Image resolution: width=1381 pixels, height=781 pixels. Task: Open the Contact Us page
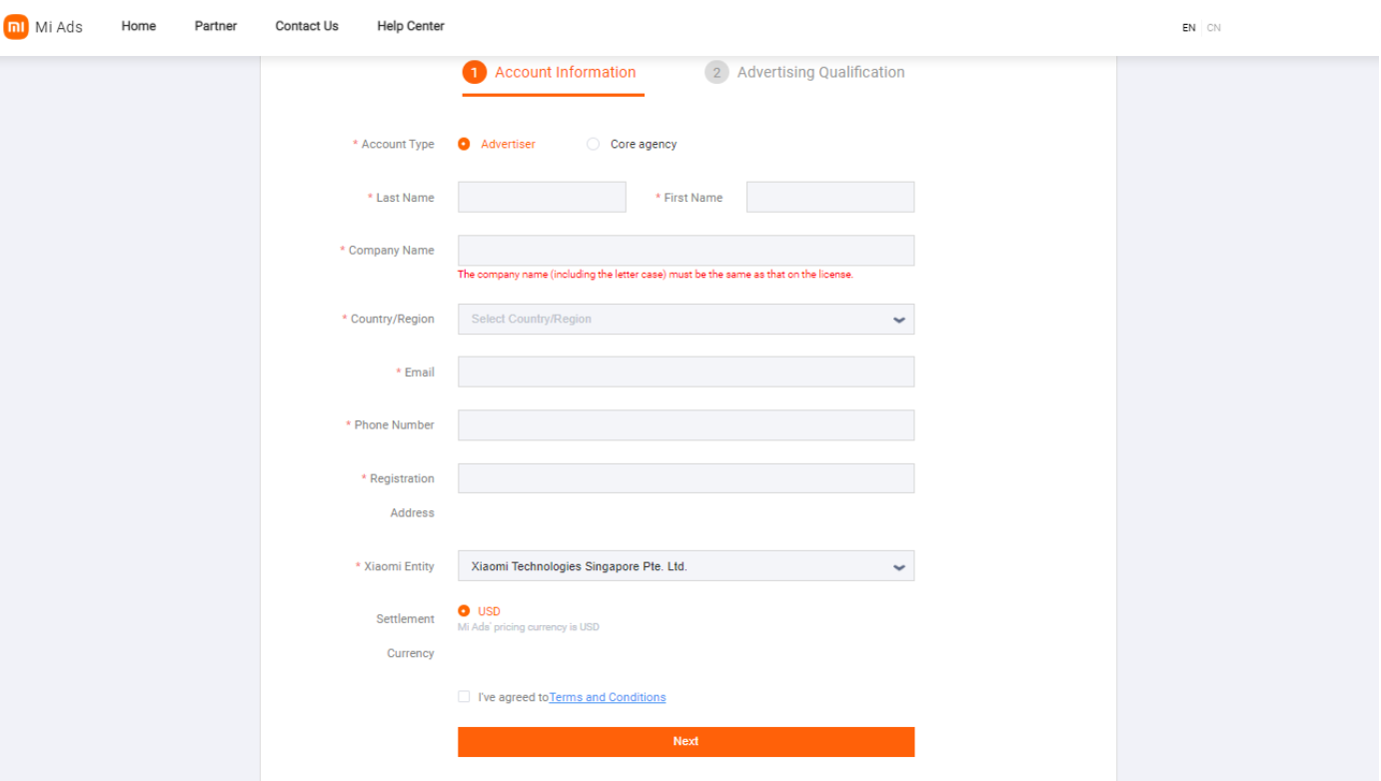(307, 26)
